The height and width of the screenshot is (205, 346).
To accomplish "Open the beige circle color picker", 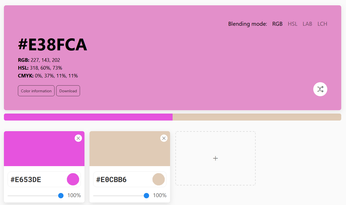I will pyautogui.click(x=159, y=179).
